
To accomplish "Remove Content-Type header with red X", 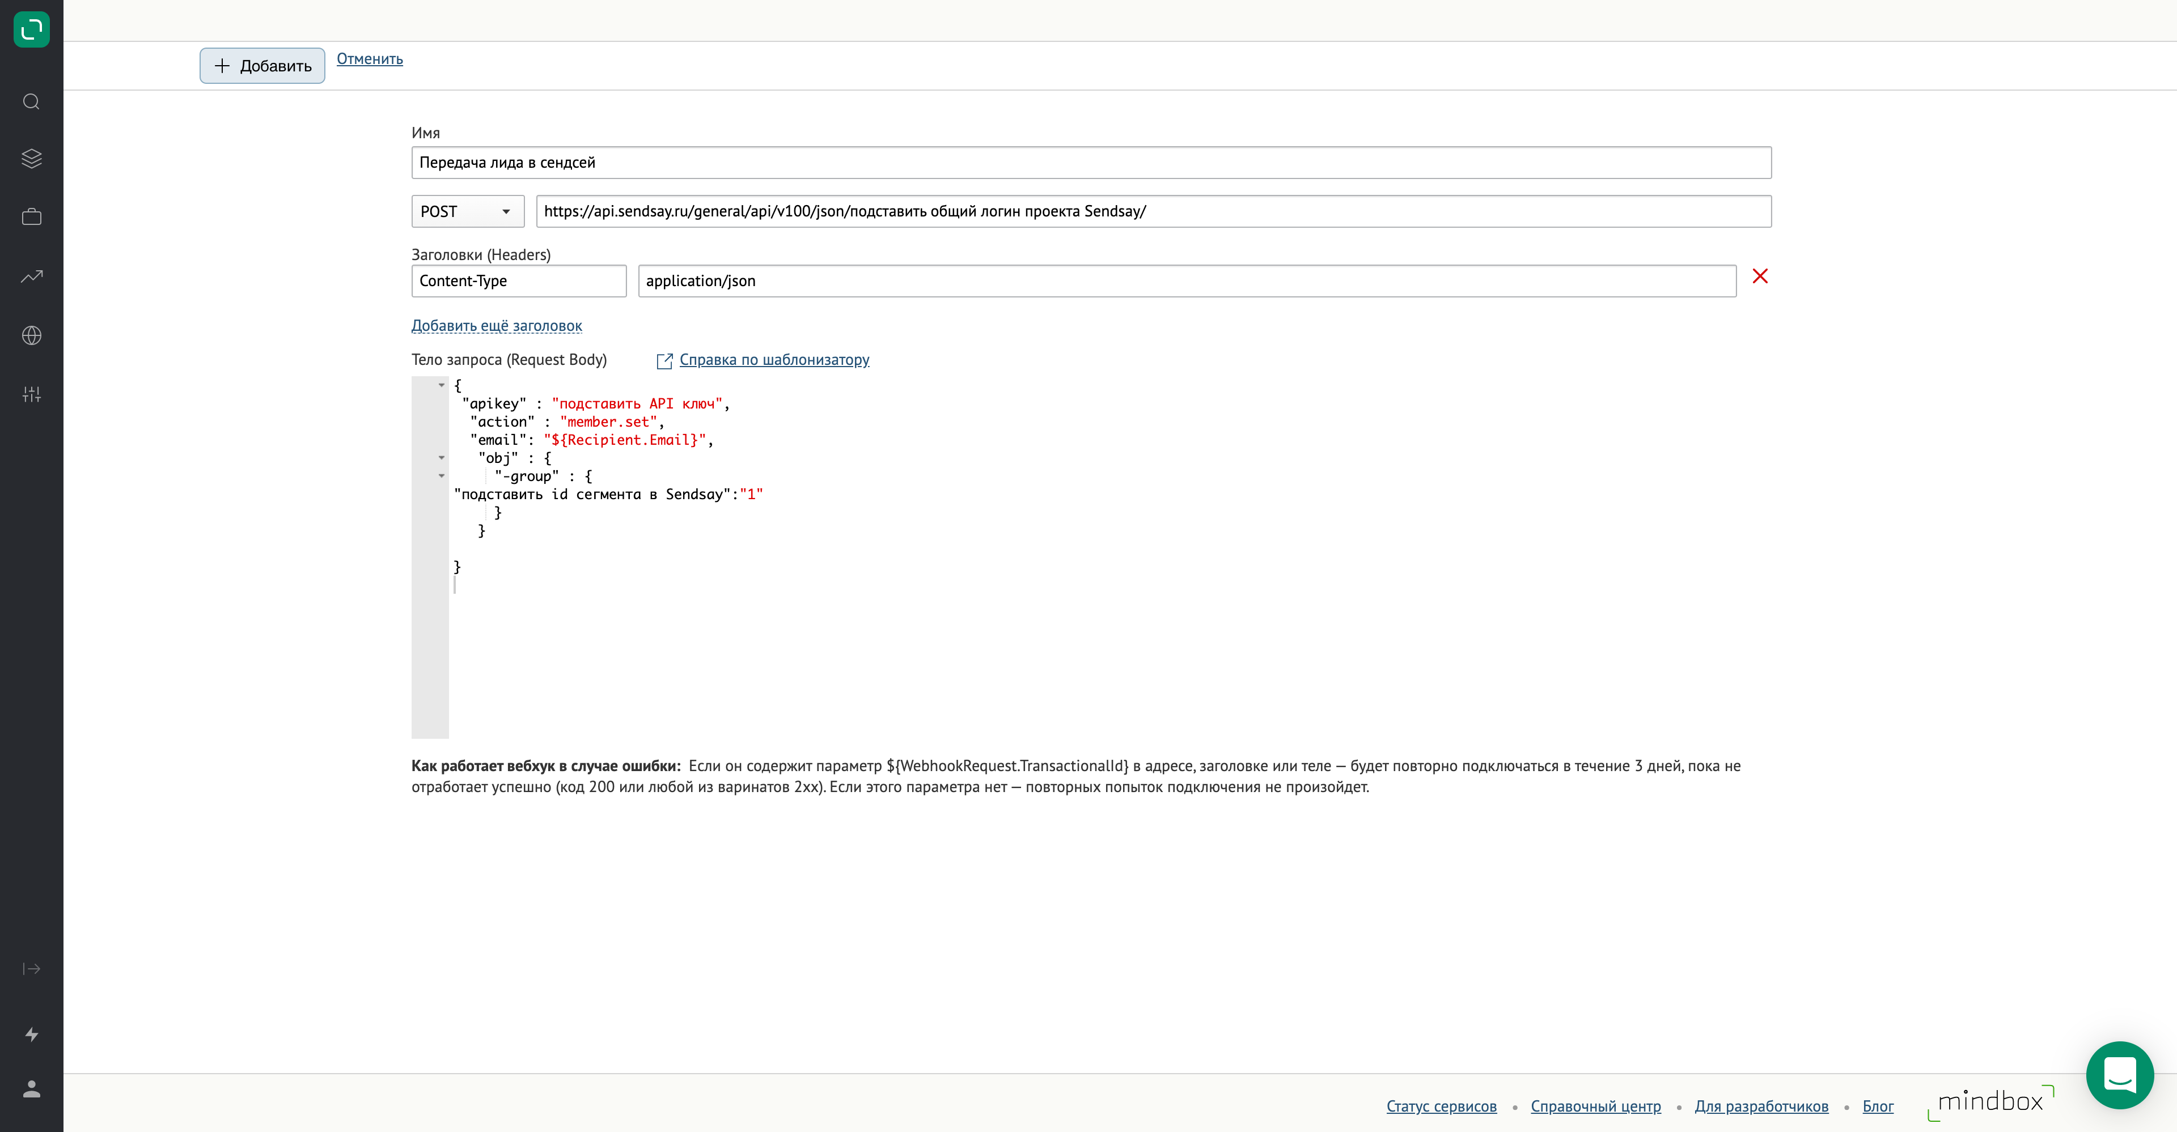I will [1760, 276].
